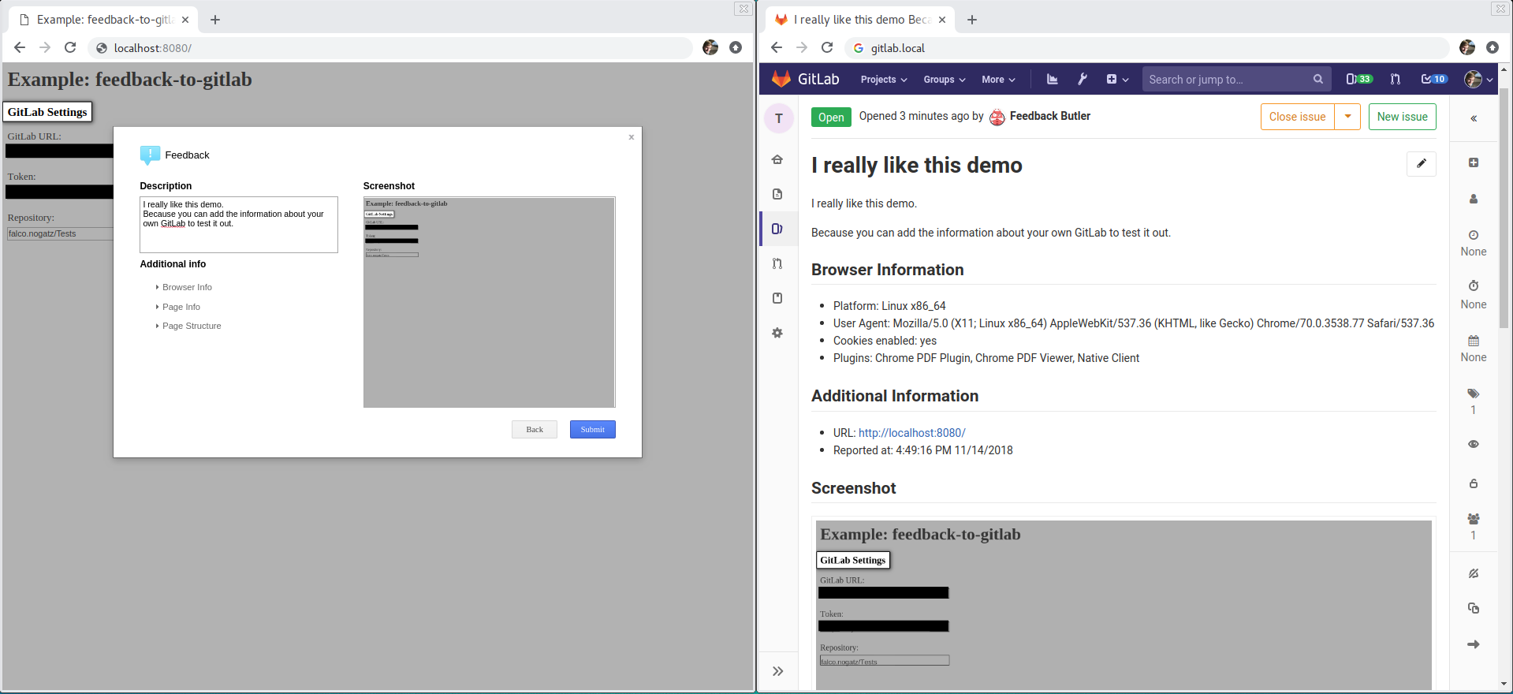This screenshot has width=1513, height=694.
Task: Open todos counter showing 10
Action: pyautogui.click(x=1434, y=79)
